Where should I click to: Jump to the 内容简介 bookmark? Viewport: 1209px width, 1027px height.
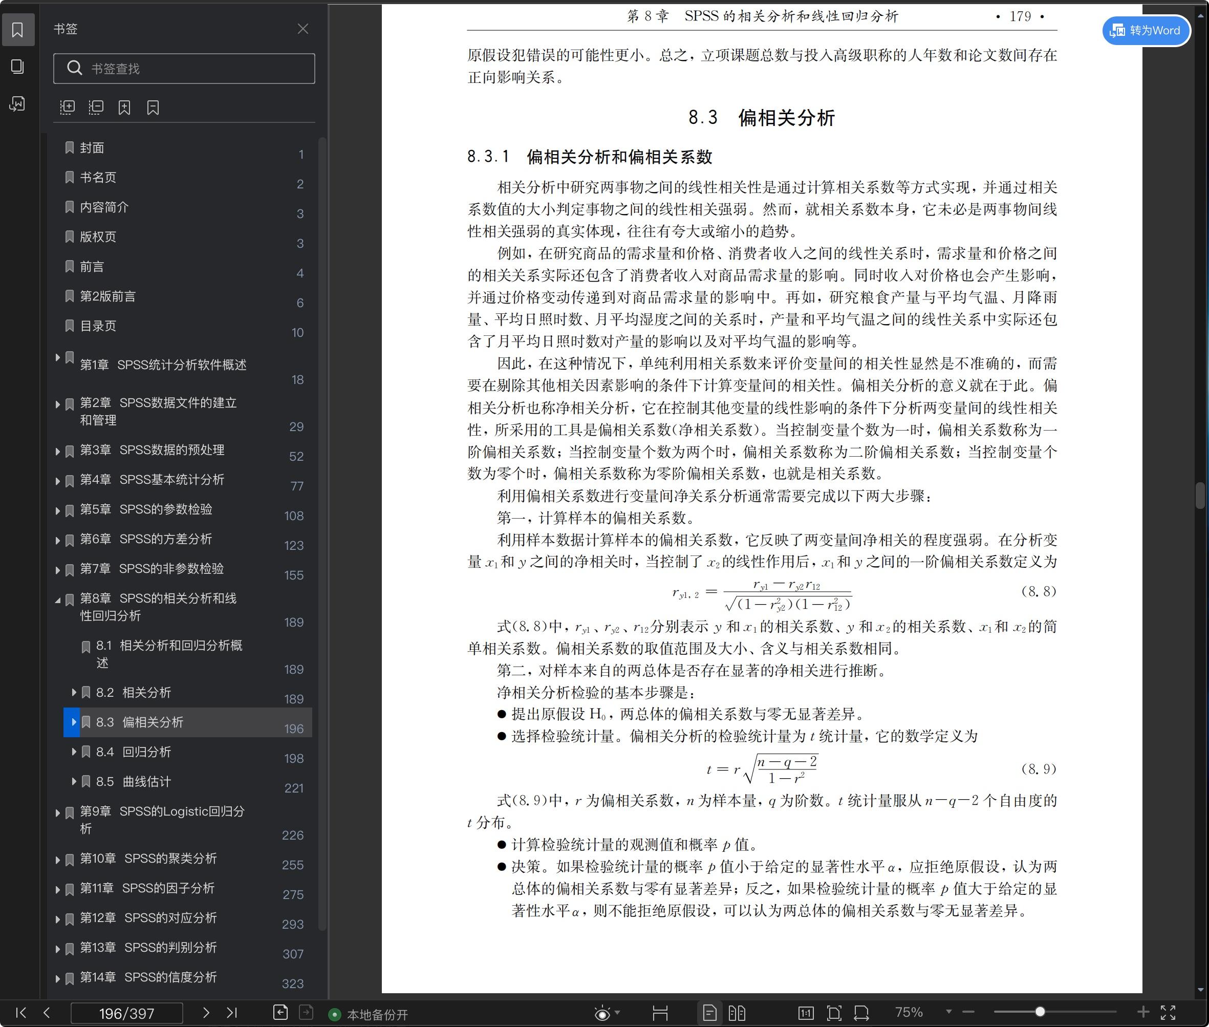104,207
